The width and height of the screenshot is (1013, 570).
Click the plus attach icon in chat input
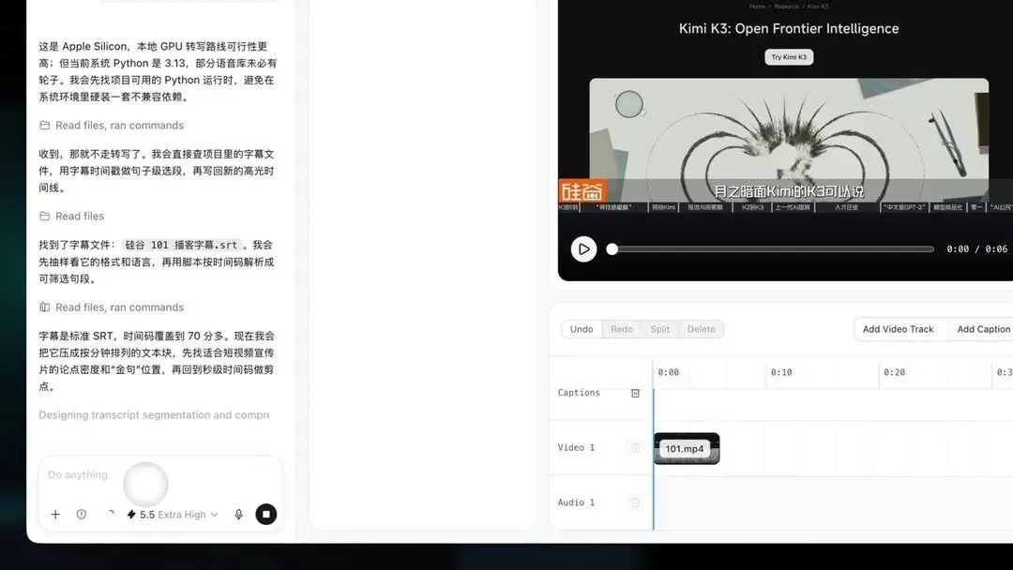click(x=55, y=515)
